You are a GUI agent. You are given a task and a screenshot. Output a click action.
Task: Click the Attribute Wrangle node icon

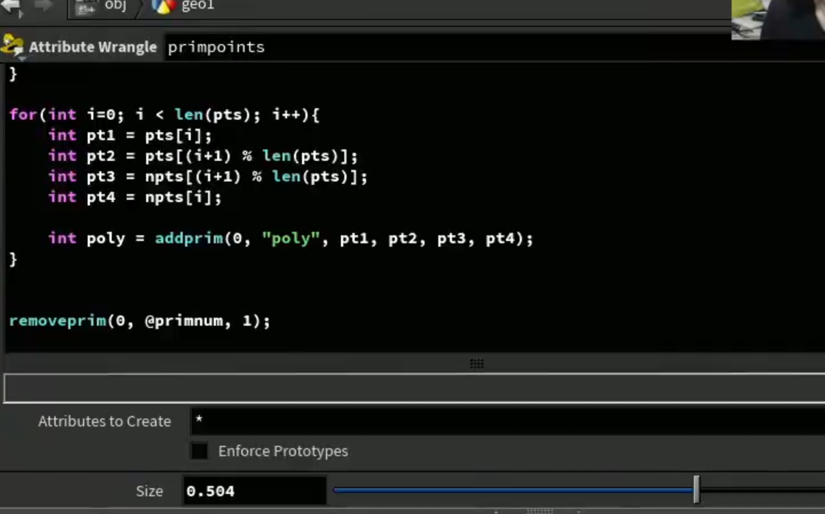coord(13,46)
